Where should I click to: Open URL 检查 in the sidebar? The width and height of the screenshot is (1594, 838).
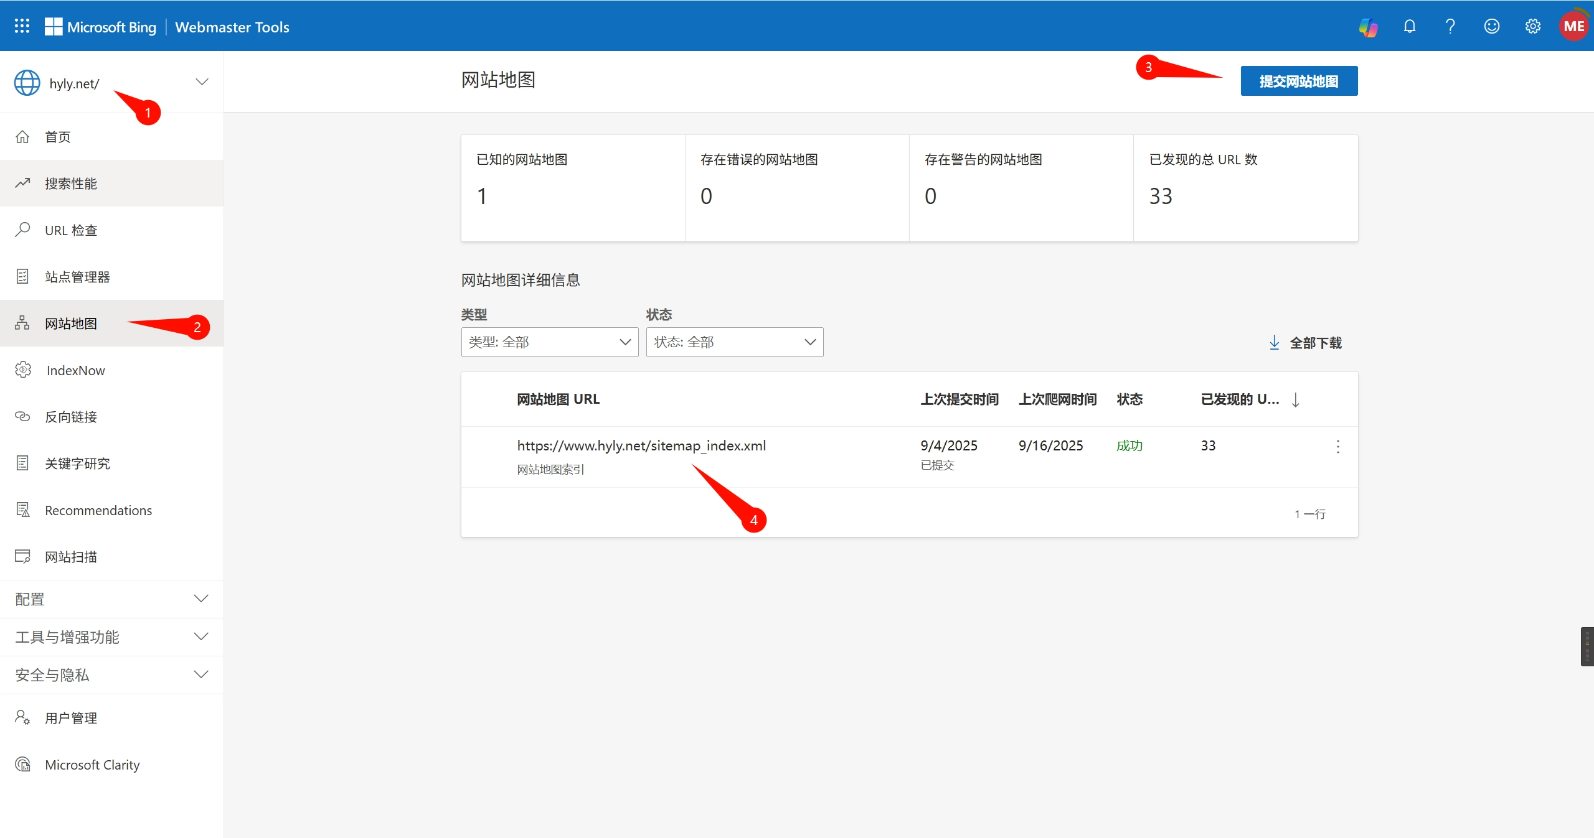pyautogui.click(x=112, y=230)
